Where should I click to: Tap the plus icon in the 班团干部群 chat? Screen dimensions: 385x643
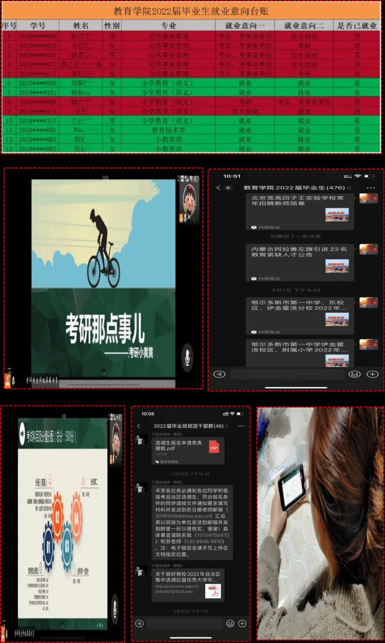pyautogui.click(x=242, y=623)
